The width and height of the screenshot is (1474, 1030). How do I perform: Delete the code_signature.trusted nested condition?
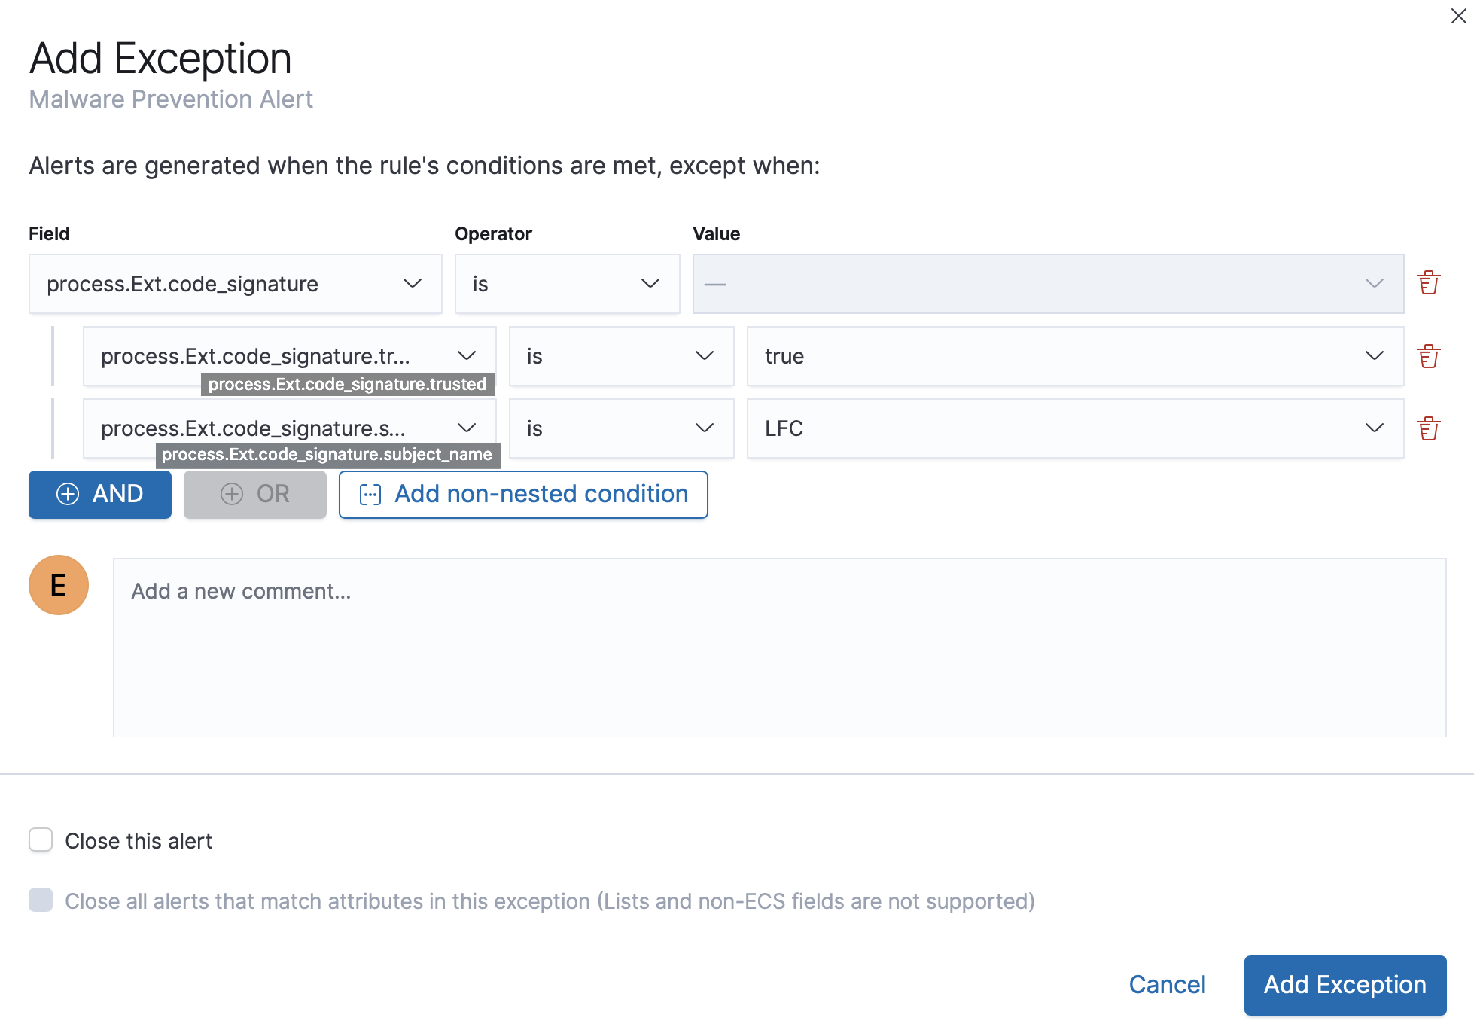tap(1428, 356)
